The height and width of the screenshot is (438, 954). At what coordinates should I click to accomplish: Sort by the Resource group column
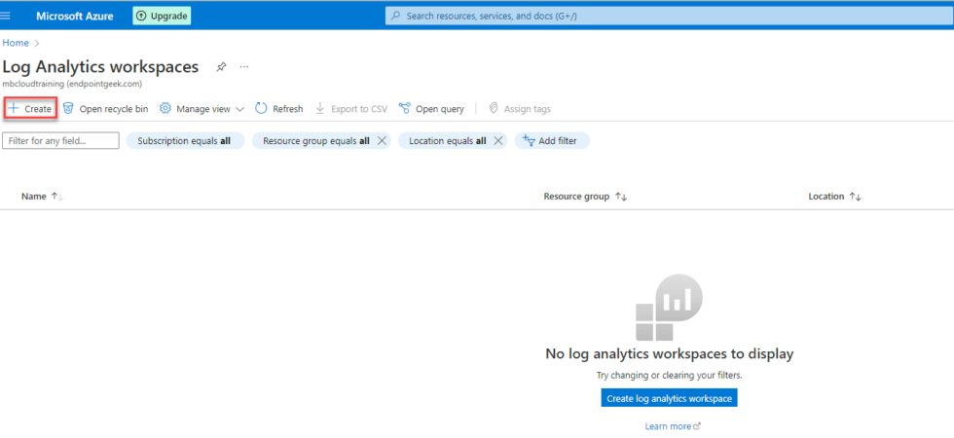(x=585, y=197)
